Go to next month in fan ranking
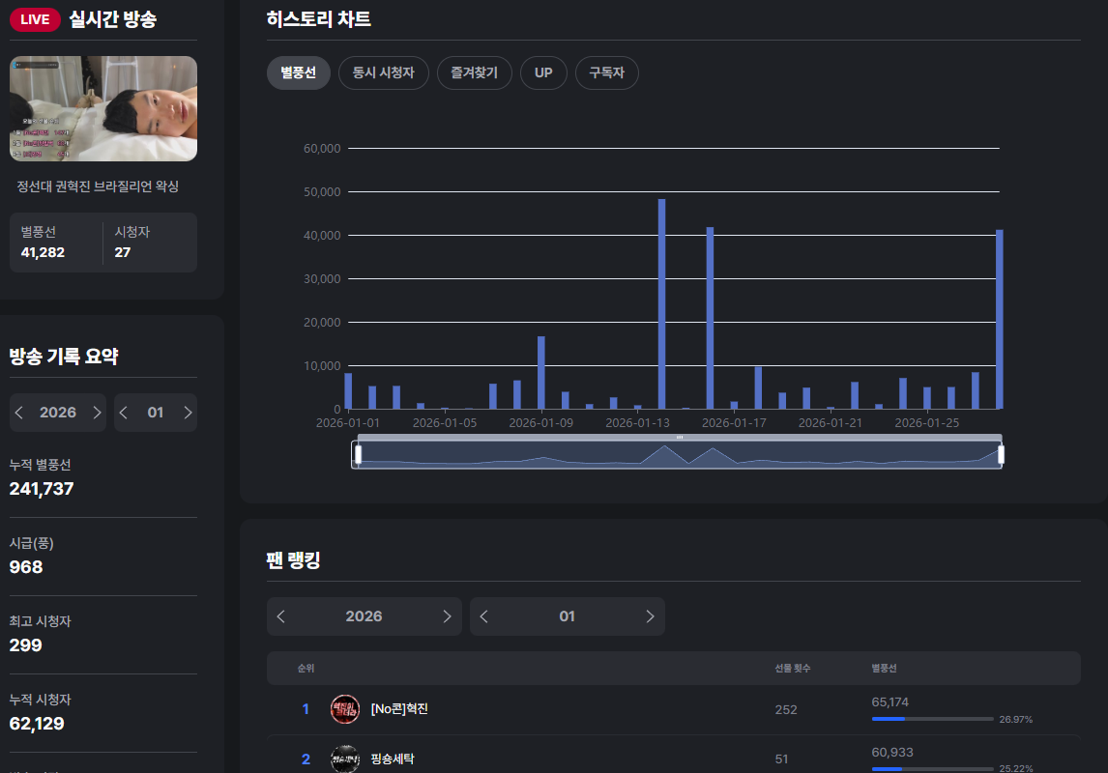Viewport: 1108px width, 773px height. click(650, 616)
